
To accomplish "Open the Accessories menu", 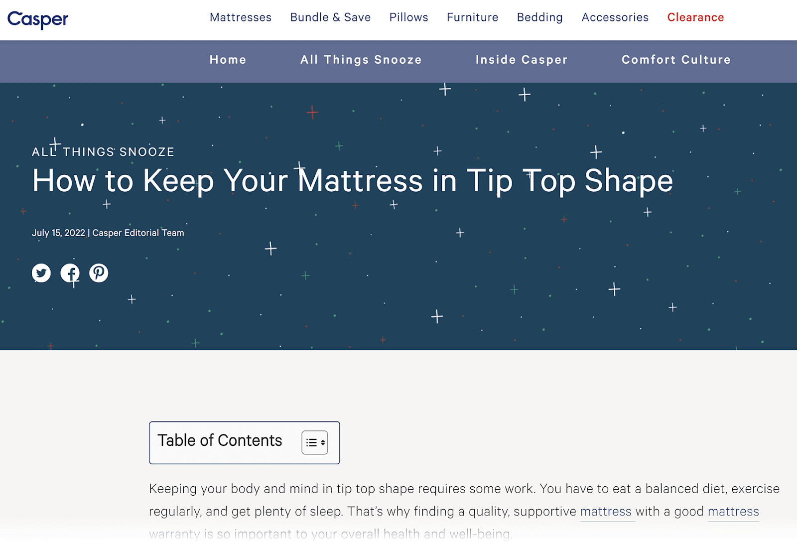I will tap(615, 17).
